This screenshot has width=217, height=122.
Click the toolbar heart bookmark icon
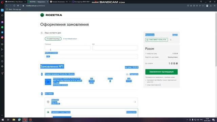click(203, 6)
